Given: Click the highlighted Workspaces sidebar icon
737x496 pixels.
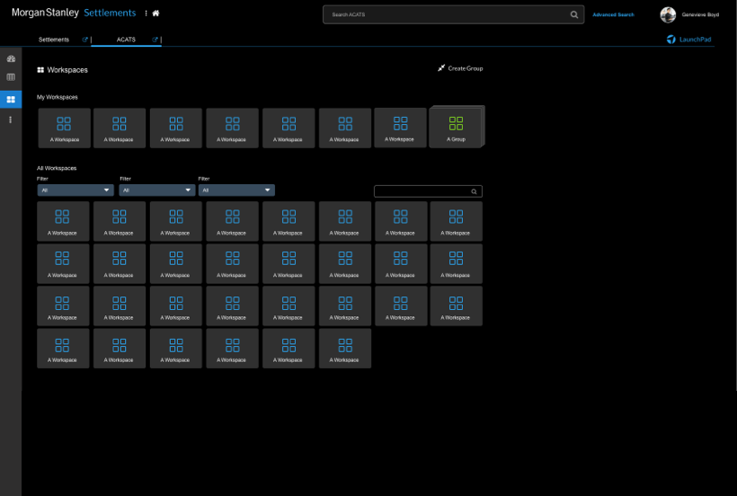Looking at the screenshot, I should (11, 99).
